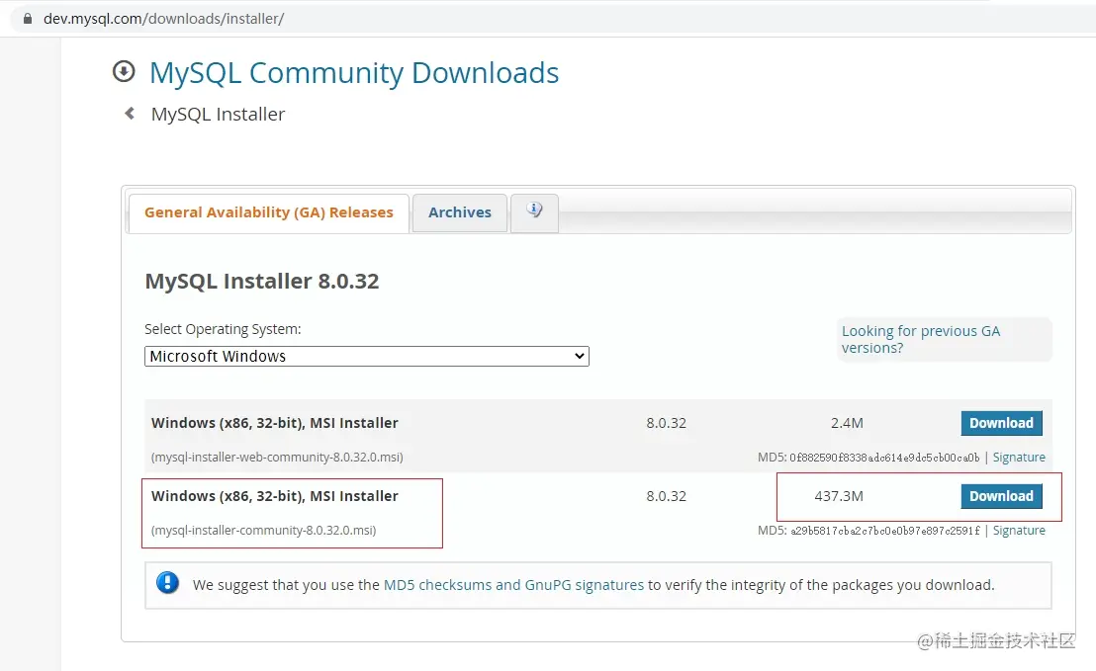Click the Signature link for the web installer

tap(1019, 457)
